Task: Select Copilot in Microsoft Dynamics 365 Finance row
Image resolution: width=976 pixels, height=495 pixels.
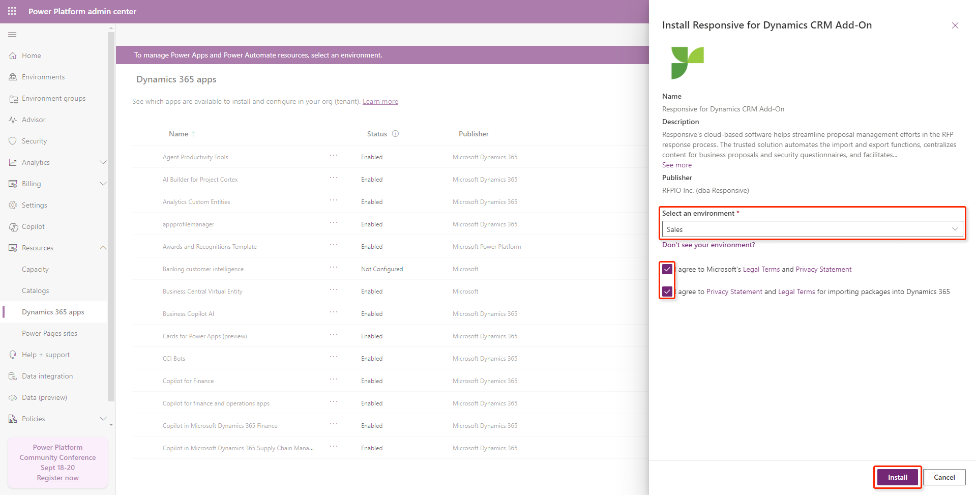Action: (390, 426)
